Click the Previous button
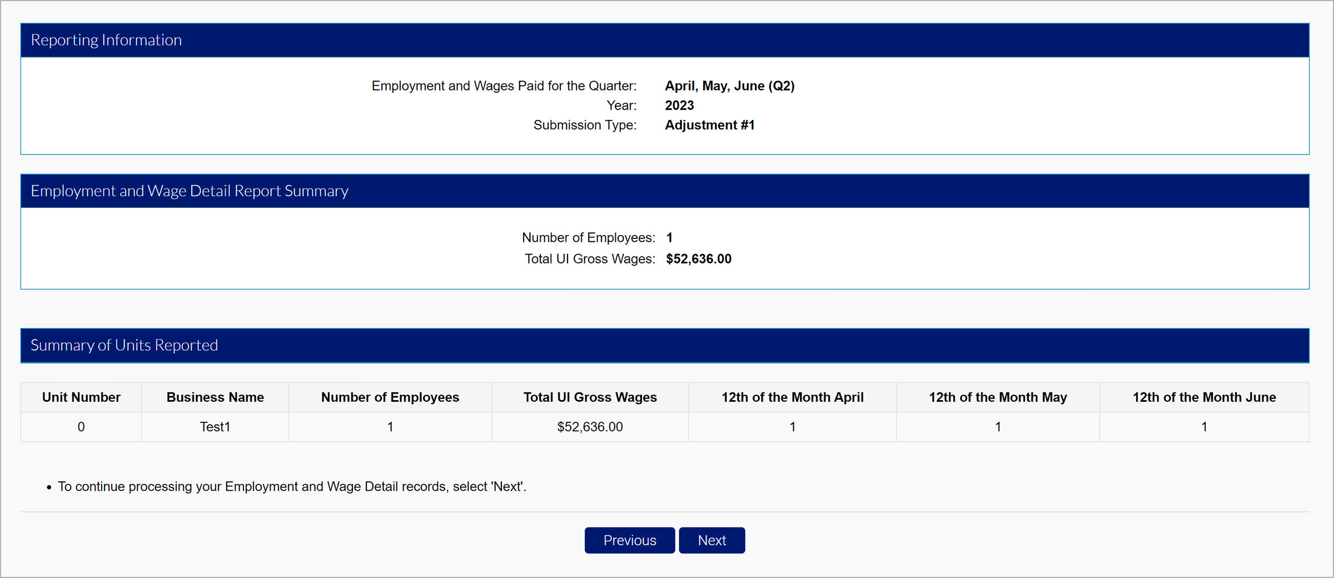The image size is (1334, 578). coord(629,540)
